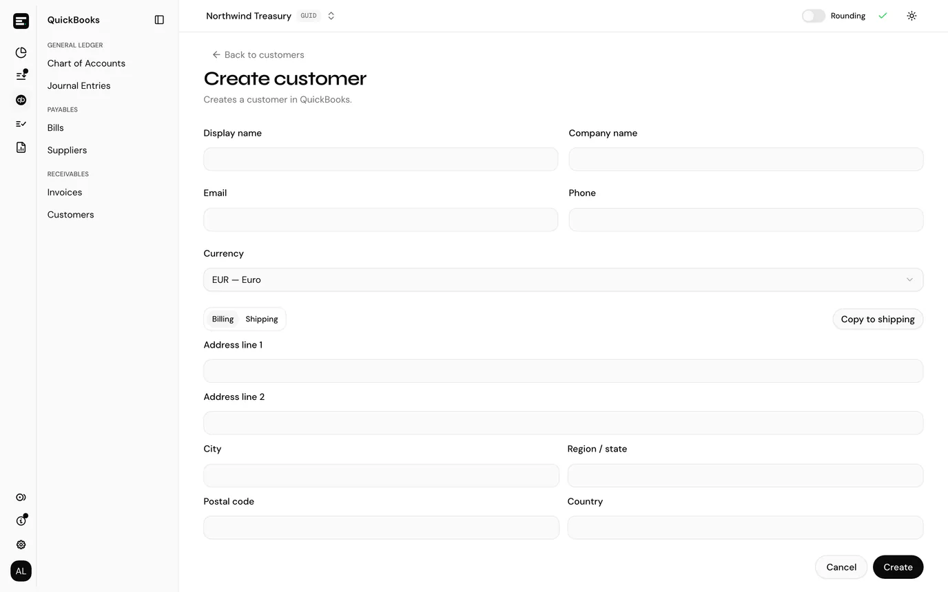Screen dimensions: 948x592
Task: Focus the Company name field
Action: 745,159
